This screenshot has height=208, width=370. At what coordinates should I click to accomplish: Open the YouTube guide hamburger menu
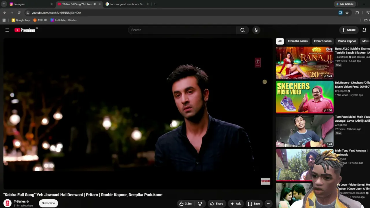click(7, 30)
